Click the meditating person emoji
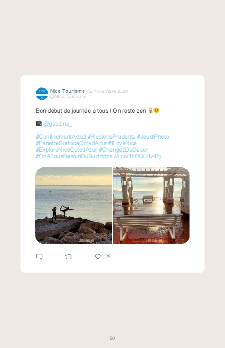The width and height of the screenshot is (225, 348). coord(151,111)
